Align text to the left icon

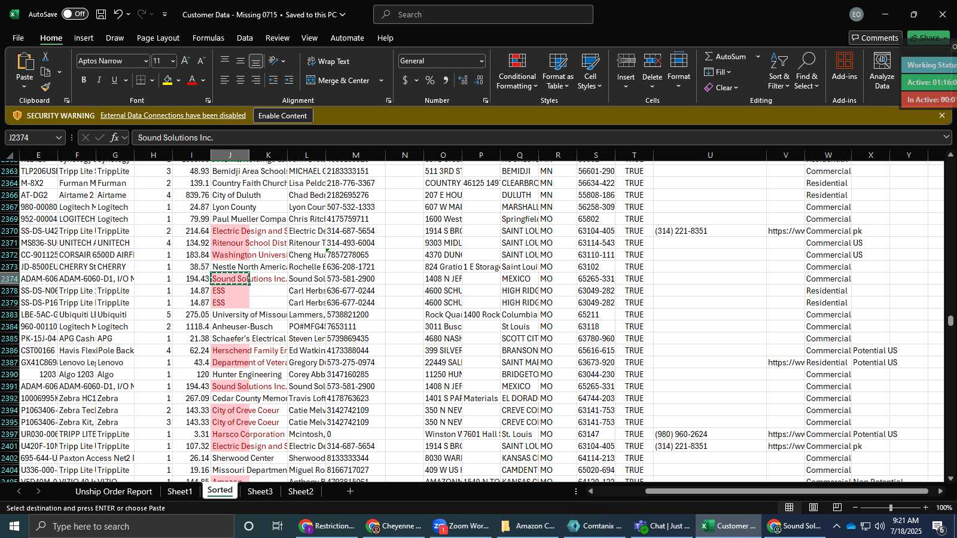tap(225, 80)
